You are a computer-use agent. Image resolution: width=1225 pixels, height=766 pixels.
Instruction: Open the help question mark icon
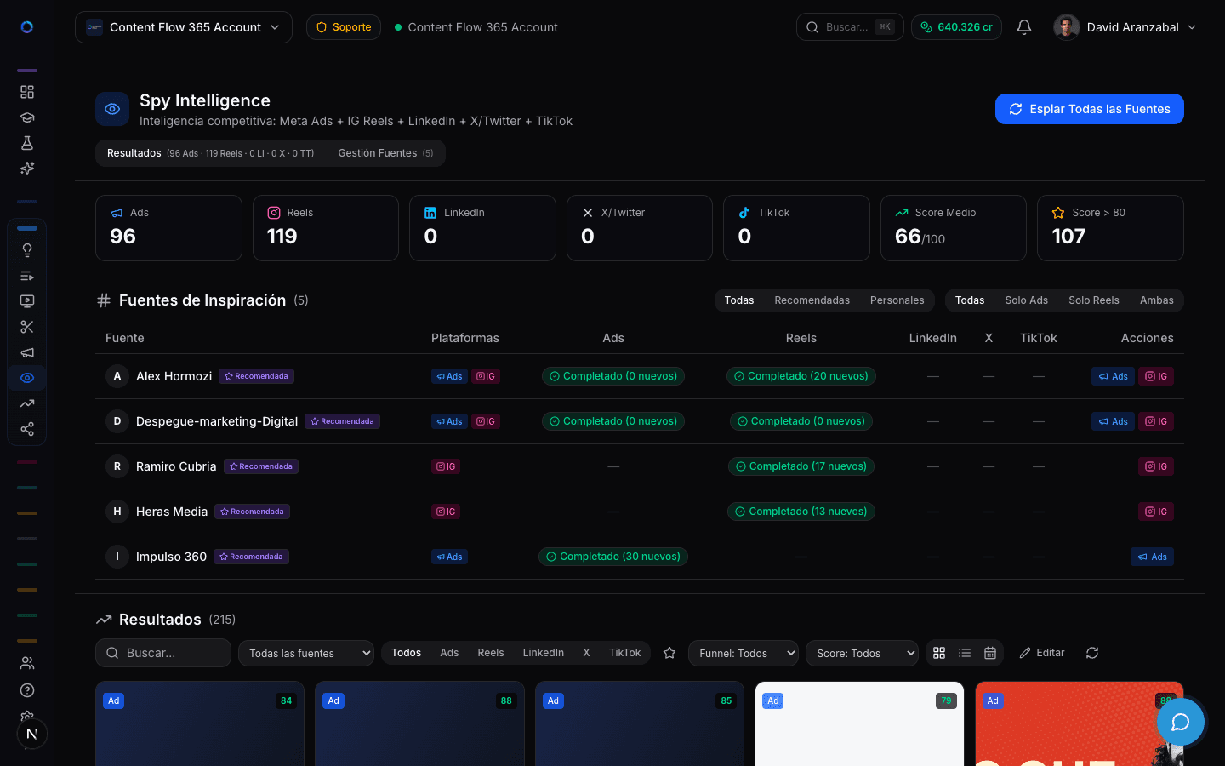[27, 690]
